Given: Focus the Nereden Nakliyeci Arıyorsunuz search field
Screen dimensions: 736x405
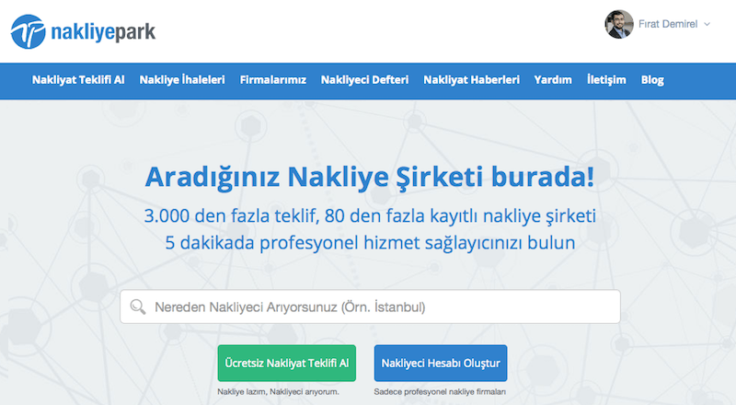Looking at the screenshot, I should [x=371, y=307].
